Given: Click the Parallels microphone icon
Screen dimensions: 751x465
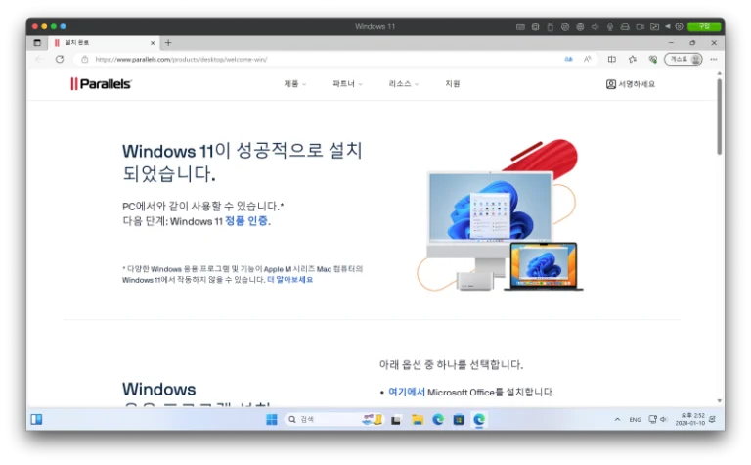Looking at the screenshot, I should tap(609, 26).
